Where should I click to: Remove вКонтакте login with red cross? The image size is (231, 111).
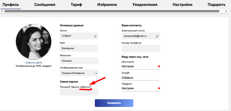point(159,66)
